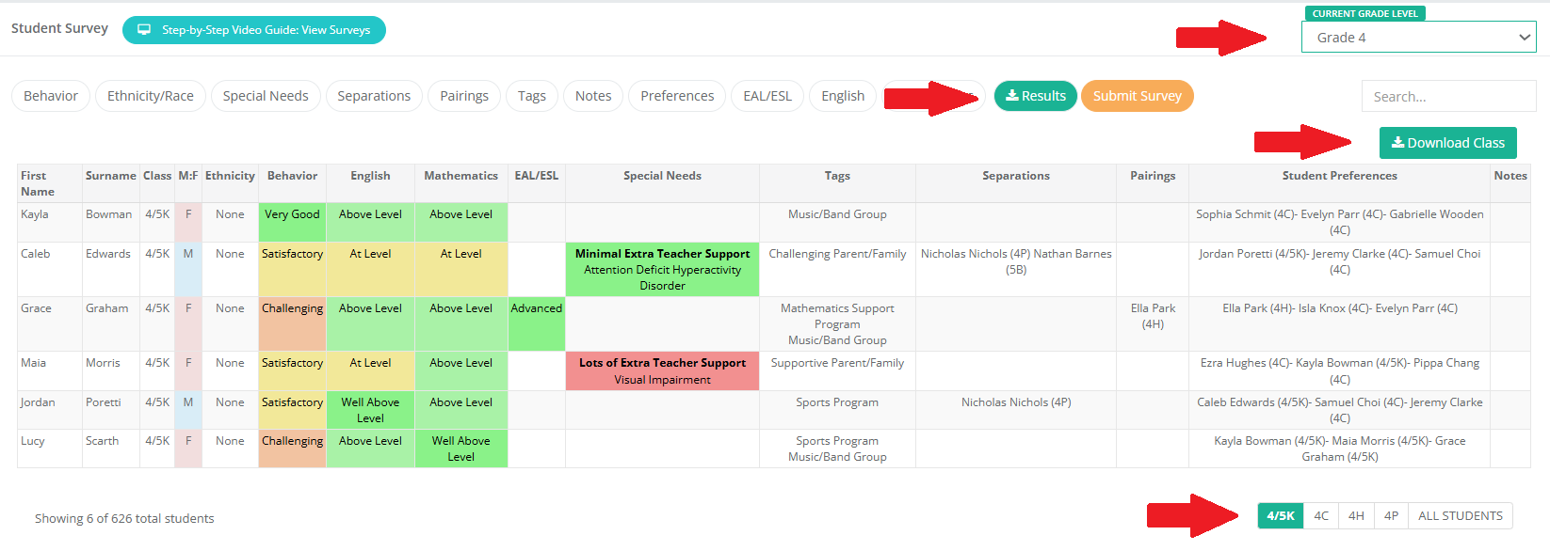Click Caleb's M gender cell
This screenshot has width=1550, height=551.
pyautogui.click(x=188, y=269)
